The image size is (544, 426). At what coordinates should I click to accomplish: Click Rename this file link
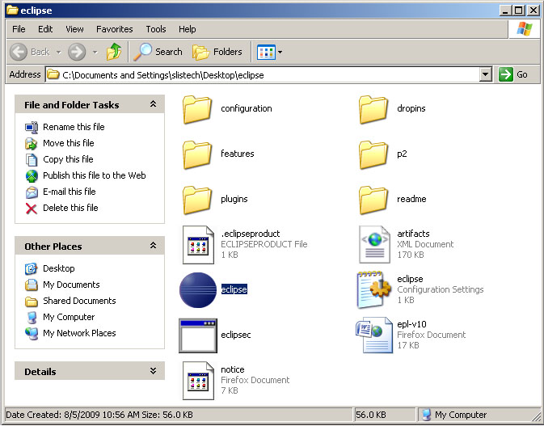pyautogui.click(x=74, y=127)
